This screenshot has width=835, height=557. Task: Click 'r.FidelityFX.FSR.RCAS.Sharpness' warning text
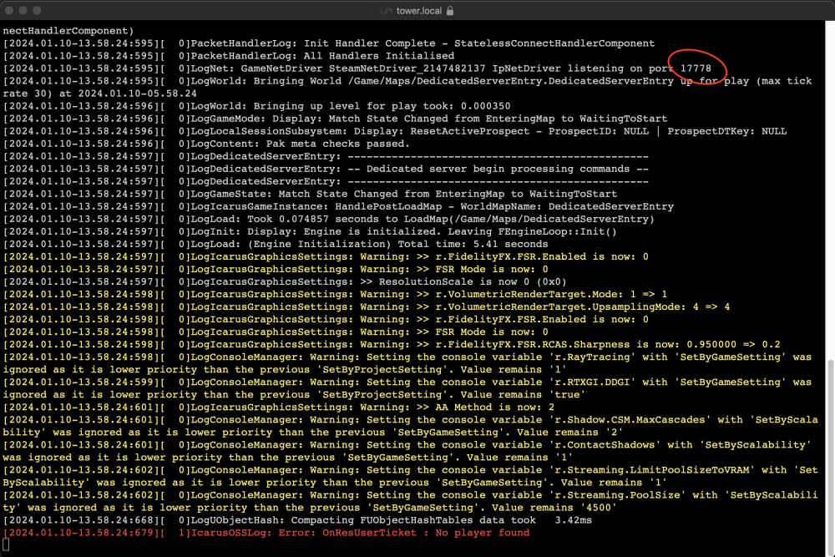coord(532,345)
